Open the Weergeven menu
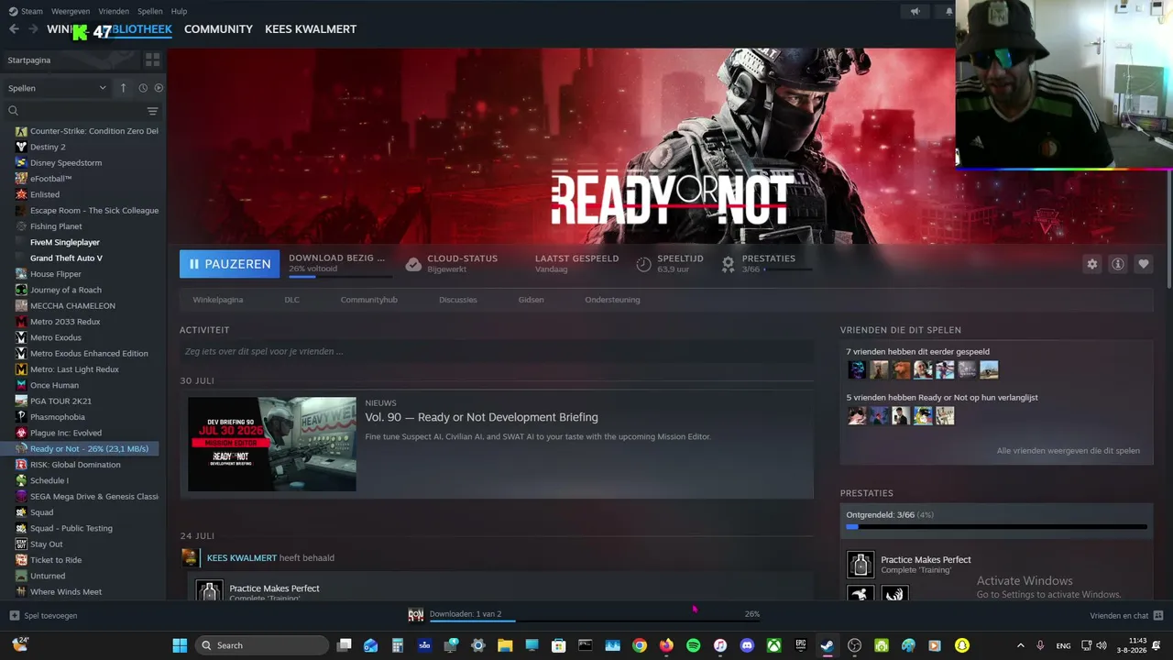Screen dimensions: 1173x660 tap(71, 11)
